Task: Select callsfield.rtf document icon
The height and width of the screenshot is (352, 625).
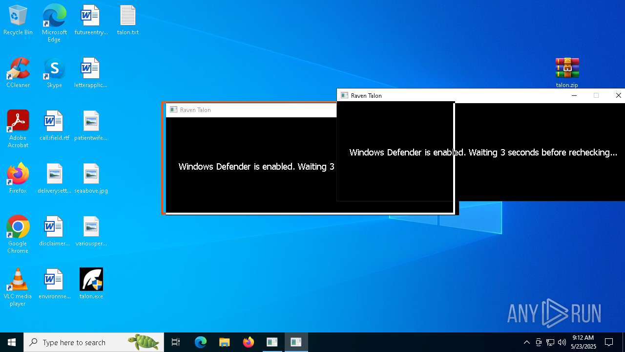Action: coord(54,126)
